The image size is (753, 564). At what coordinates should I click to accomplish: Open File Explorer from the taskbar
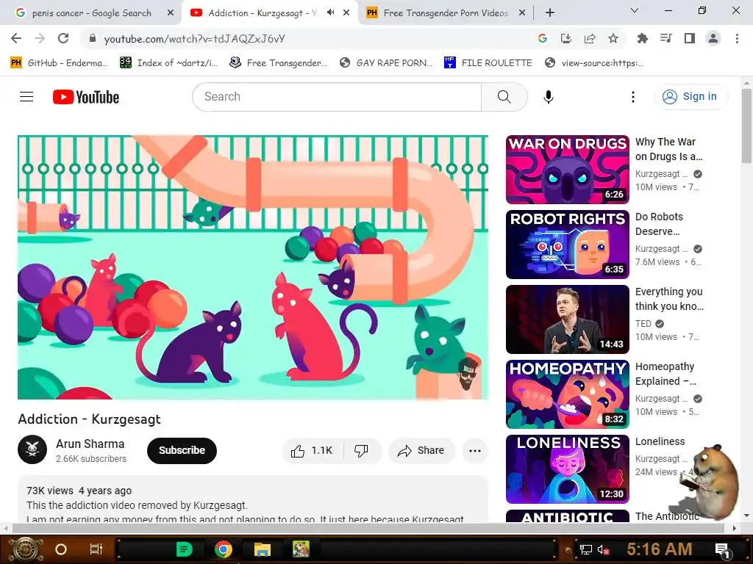[x=263, y=549]
